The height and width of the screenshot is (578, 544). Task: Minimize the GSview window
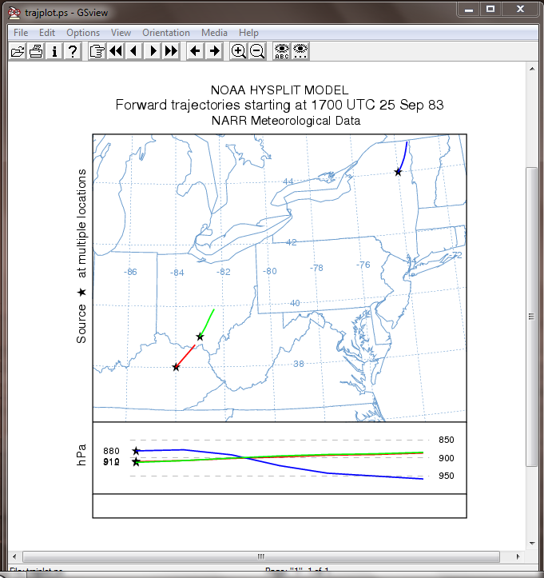click(x=469, y=10)
